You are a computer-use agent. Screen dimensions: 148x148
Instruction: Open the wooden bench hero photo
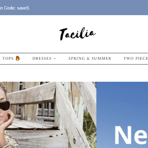pyautogui.click(x=48, y=115)
